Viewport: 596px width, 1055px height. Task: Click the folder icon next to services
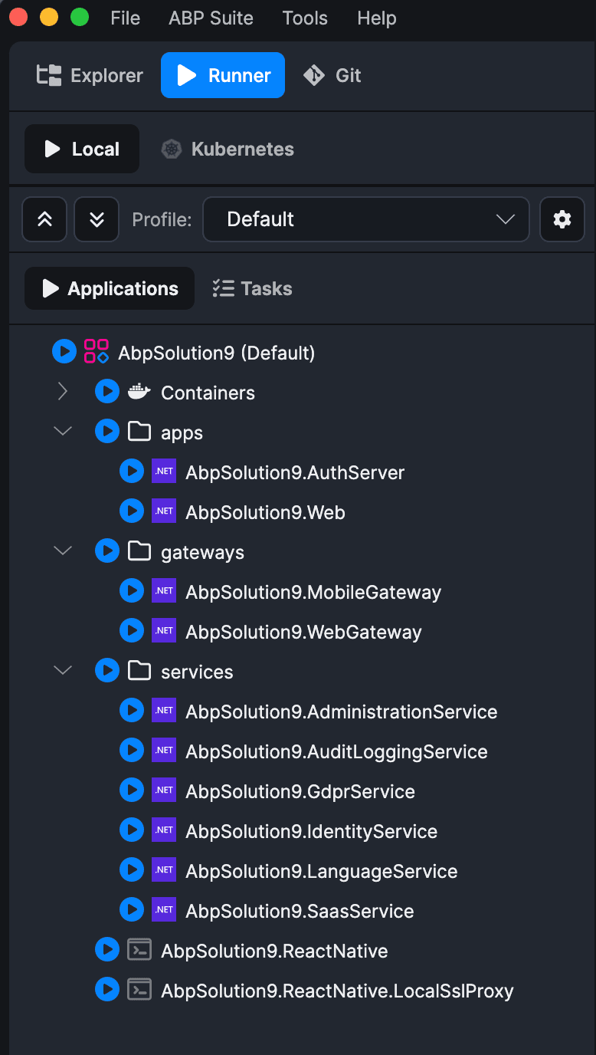click(139, 672)
